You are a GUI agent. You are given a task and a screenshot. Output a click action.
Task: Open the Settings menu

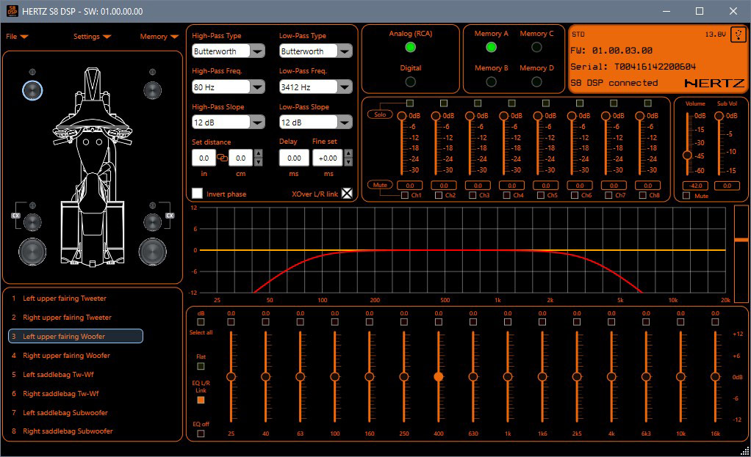(93, 37)
